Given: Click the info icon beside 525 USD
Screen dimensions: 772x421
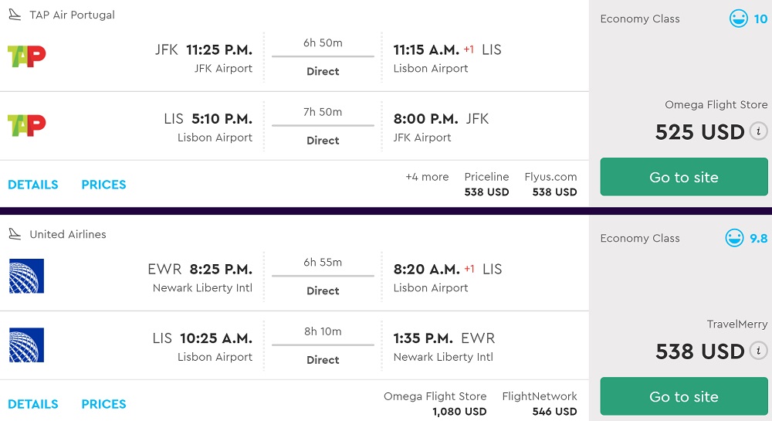Looking at the screenshot, I should (x=759, y=131).
